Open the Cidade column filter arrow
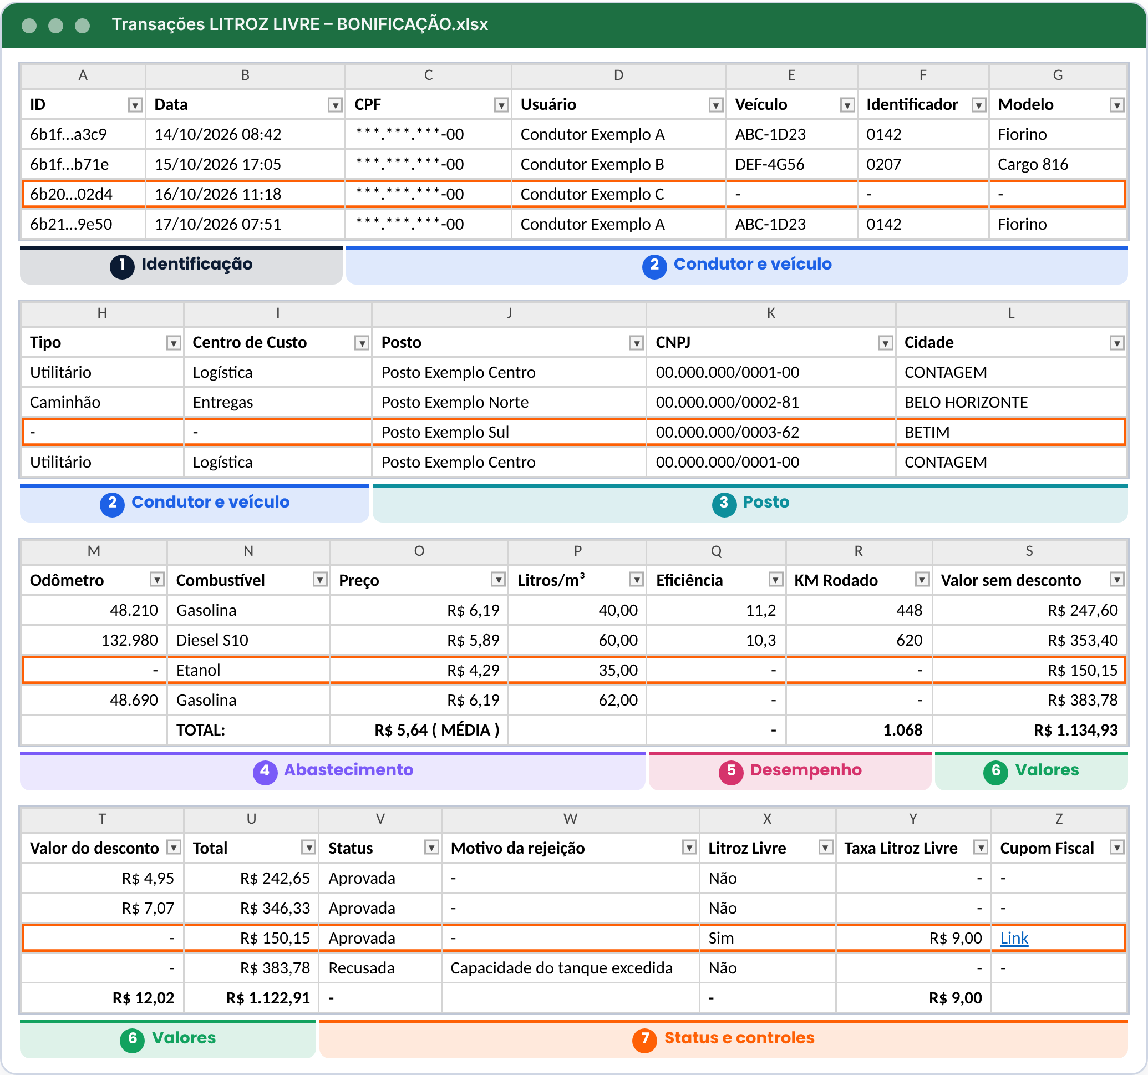The width and height of the screenshot is (1148, 1075). click(x=1117, y=343)
